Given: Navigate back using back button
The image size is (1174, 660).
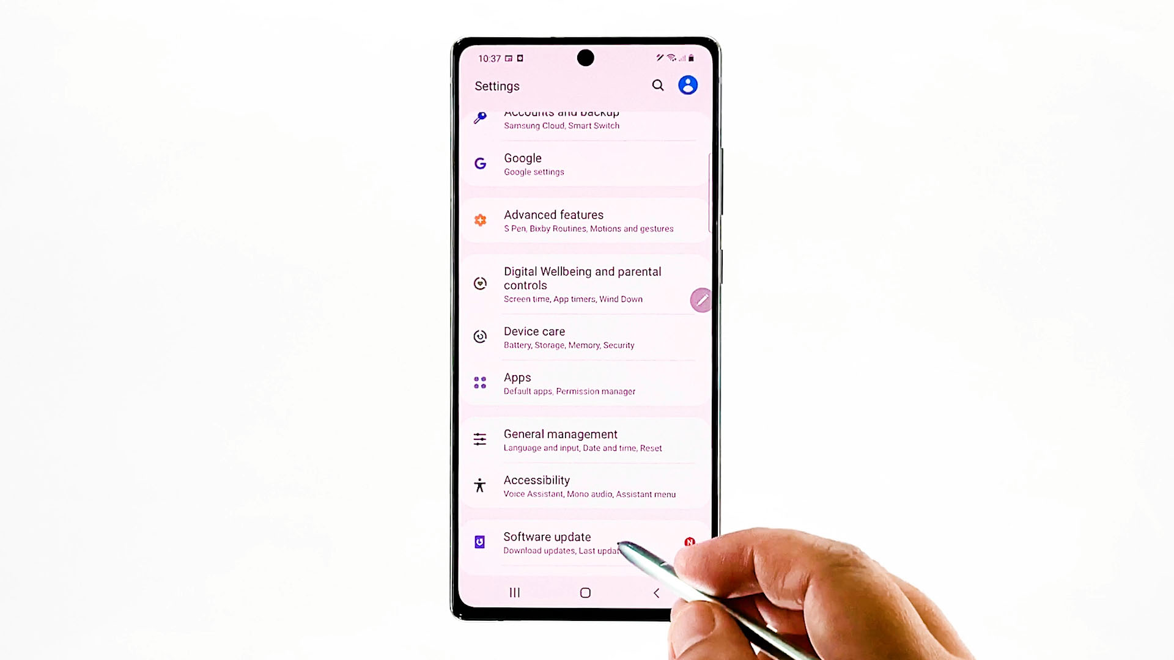Looking at the screenshot, I should (x=657, y=592).
